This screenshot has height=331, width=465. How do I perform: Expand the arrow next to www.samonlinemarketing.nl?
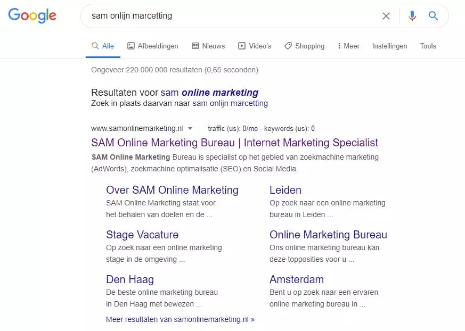click(x=190, y=128)
